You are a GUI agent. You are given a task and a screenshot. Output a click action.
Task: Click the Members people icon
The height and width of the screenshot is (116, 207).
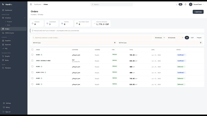coord(3,68)
